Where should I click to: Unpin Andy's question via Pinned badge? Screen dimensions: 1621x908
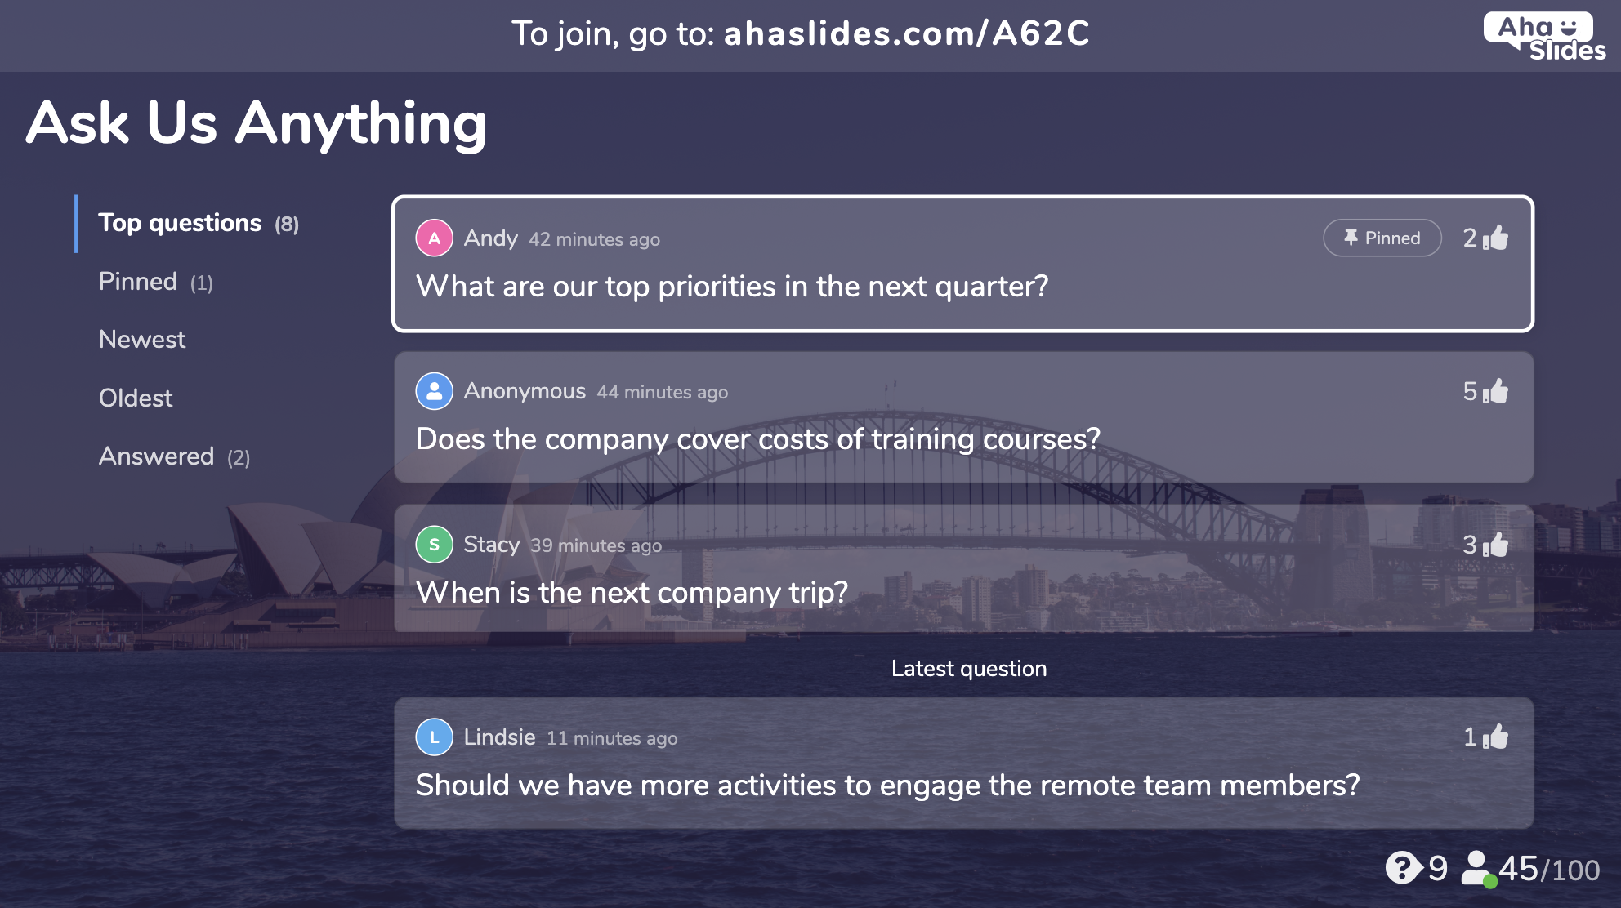pos(1382,238)
